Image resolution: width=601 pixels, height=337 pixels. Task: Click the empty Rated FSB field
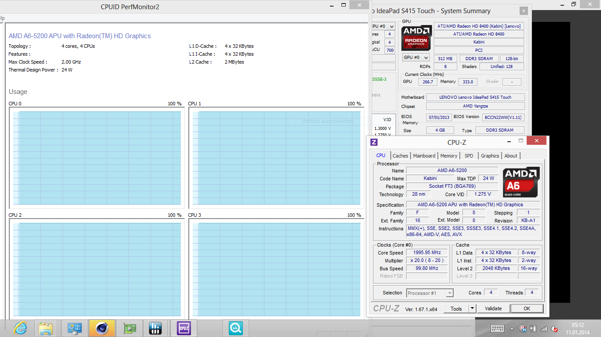(427, 276)
